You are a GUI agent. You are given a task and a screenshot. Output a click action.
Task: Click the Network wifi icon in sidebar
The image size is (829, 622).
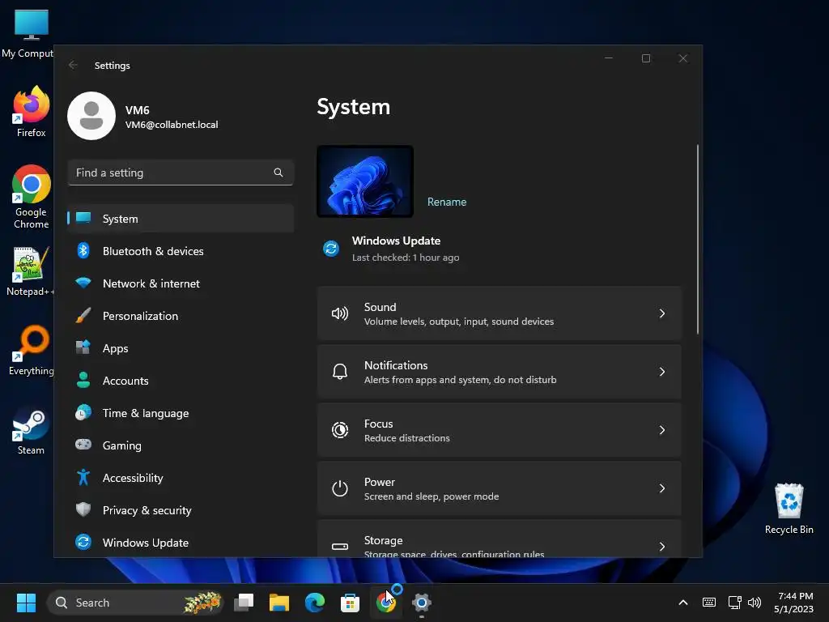coord(83,283)
